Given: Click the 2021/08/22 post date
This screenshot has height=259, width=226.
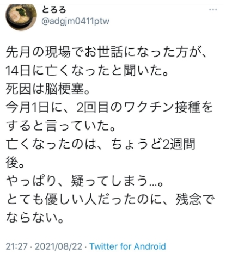Looking at the screenshot, I should tap(58, 246).
